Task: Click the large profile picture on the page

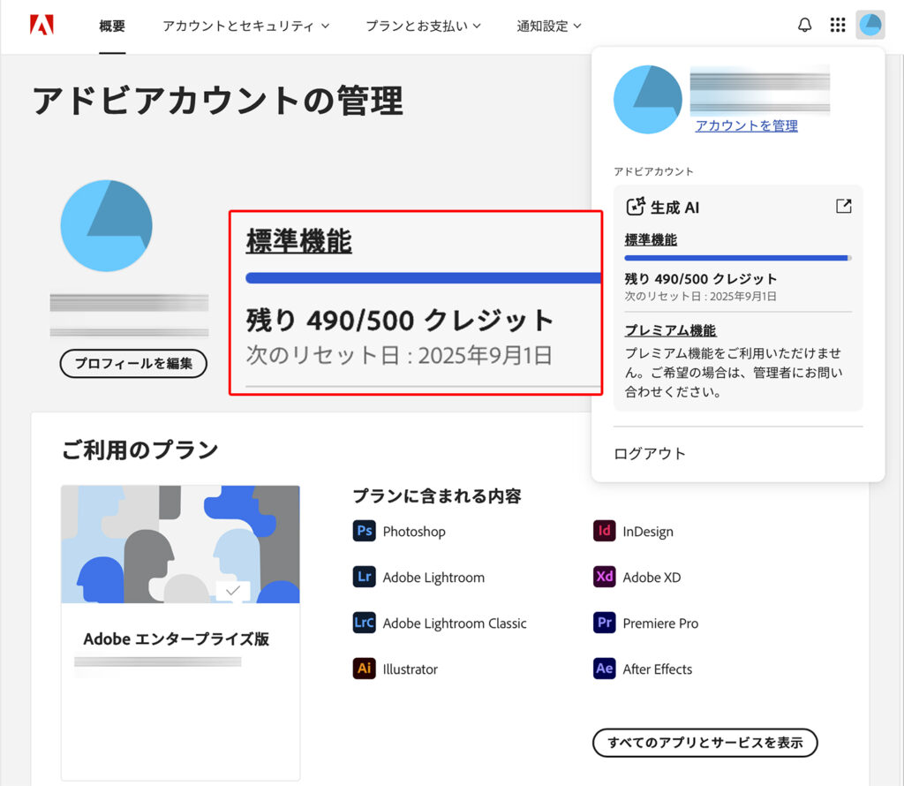Action: [x=106, y=225]
